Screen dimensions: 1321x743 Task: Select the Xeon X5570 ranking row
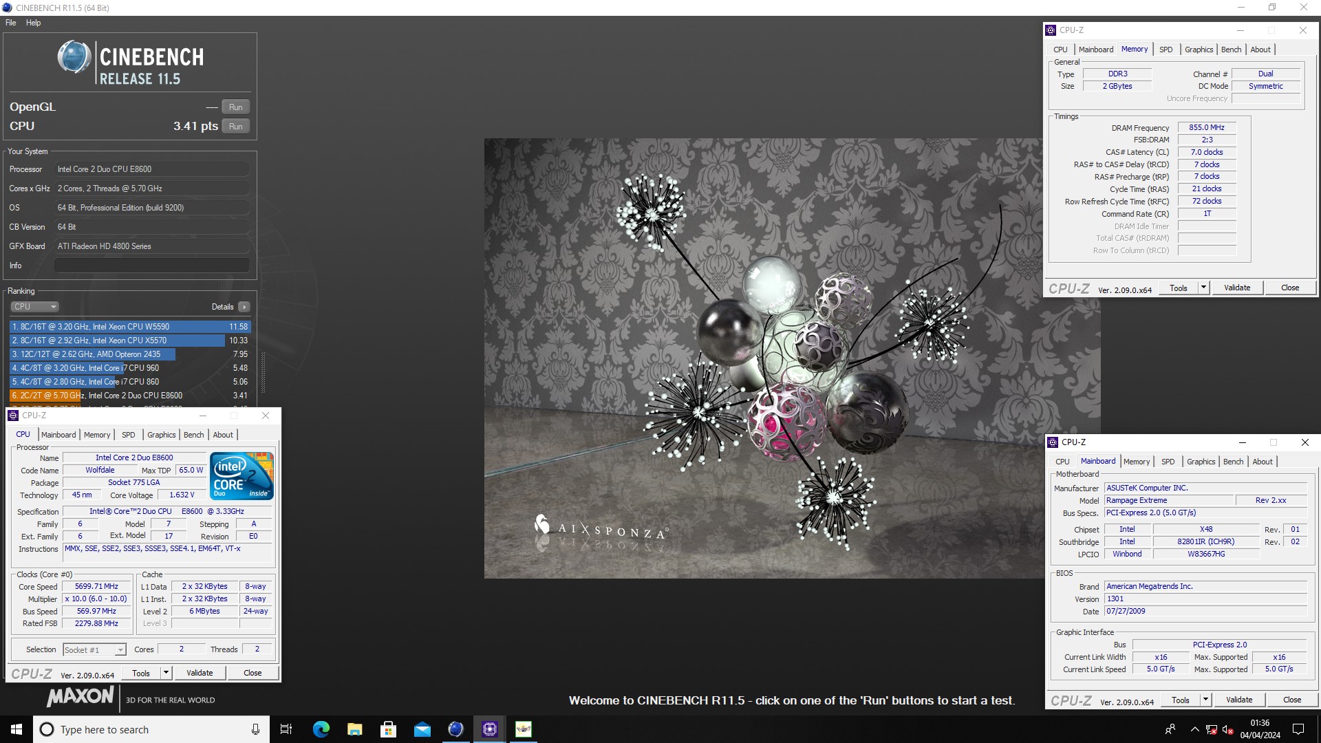coord(130,341)
